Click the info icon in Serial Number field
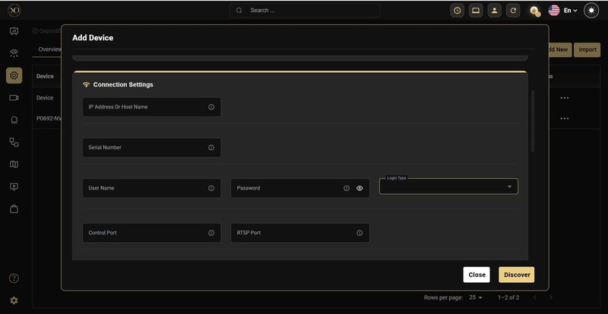Viewport: 608px width, 314px height. tap(211, 147)
